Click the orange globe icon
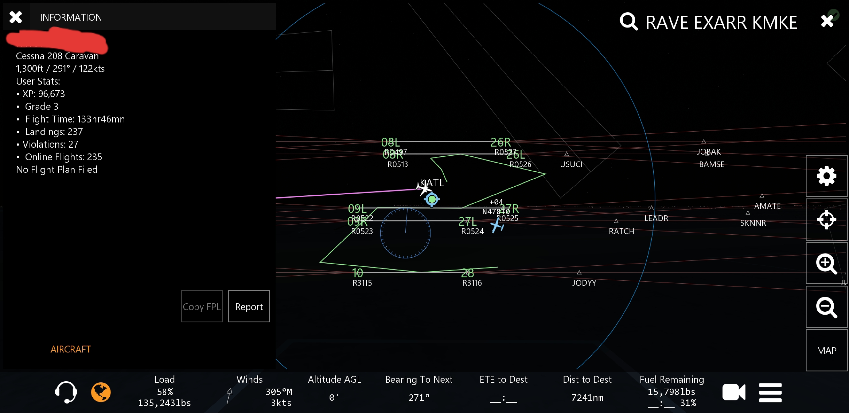The width and height of the screenshot is (849, 413). (x=101, y=392)
